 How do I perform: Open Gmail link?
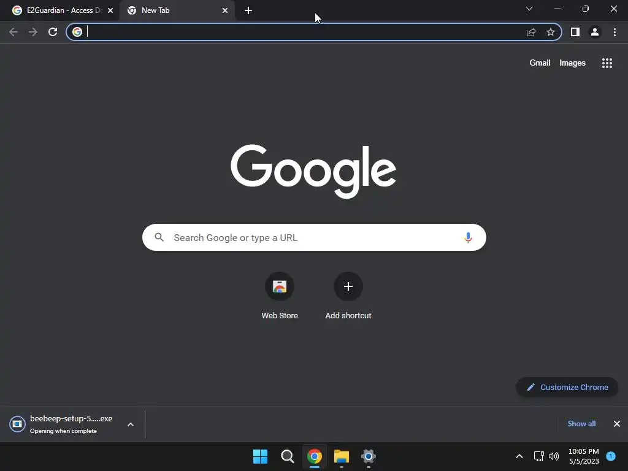[540, 63]
